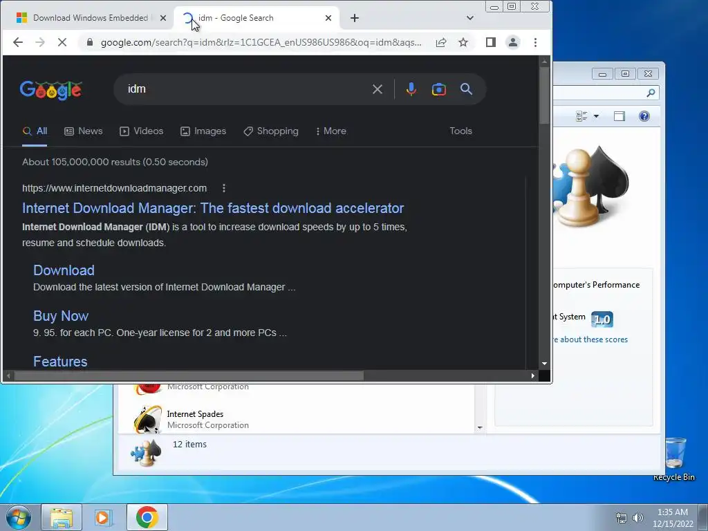
Task: Expand the More search categories
Action: point(331,131)
